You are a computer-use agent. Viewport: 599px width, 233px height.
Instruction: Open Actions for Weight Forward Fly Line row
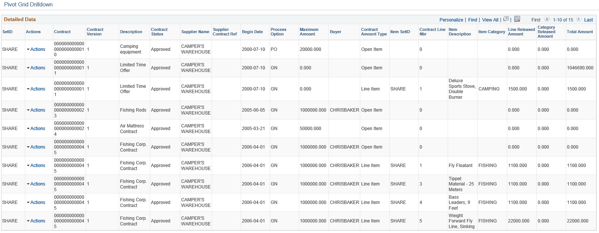pos(36,221)
